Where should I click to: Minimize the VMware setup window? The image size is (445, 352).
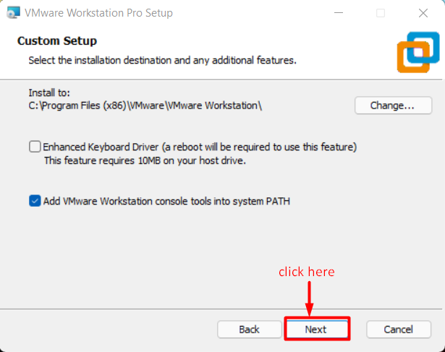point(339,13)
